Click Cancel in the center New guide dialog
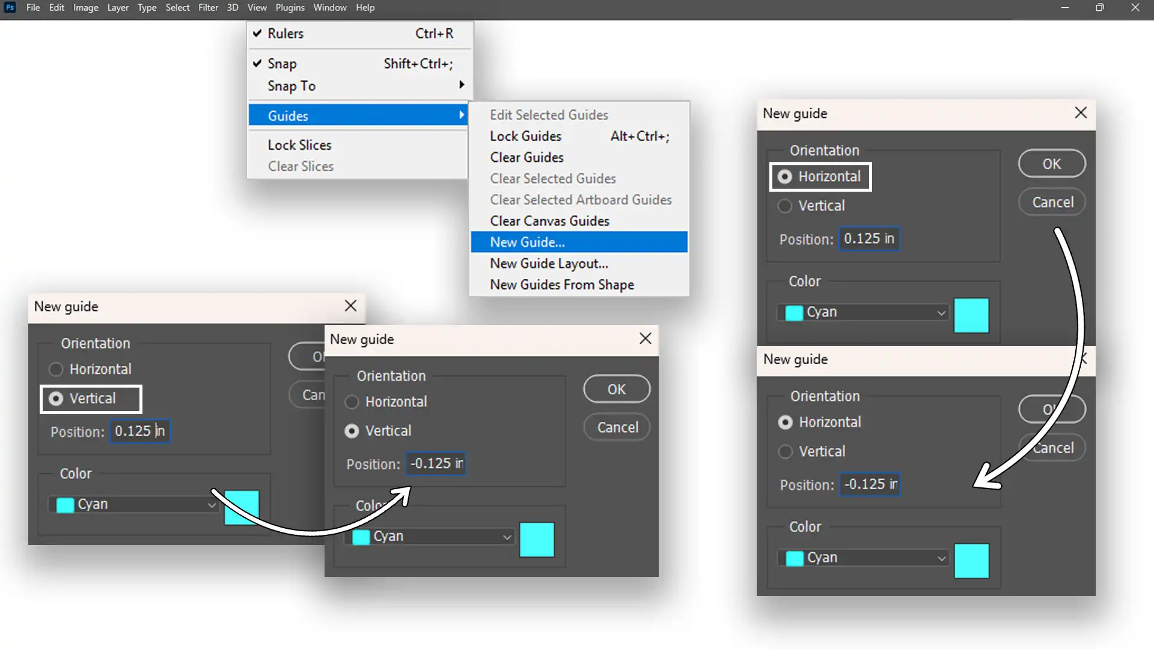The image size is (1154, 649). 617,427
